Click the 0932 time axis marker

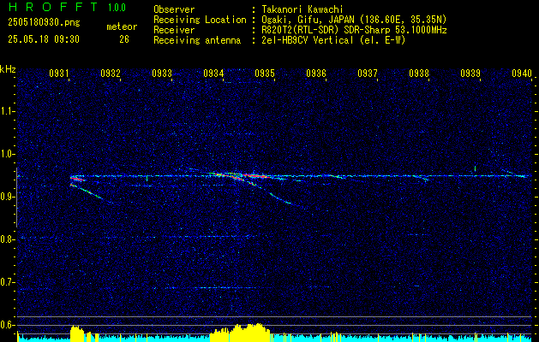tap(111, 74)
